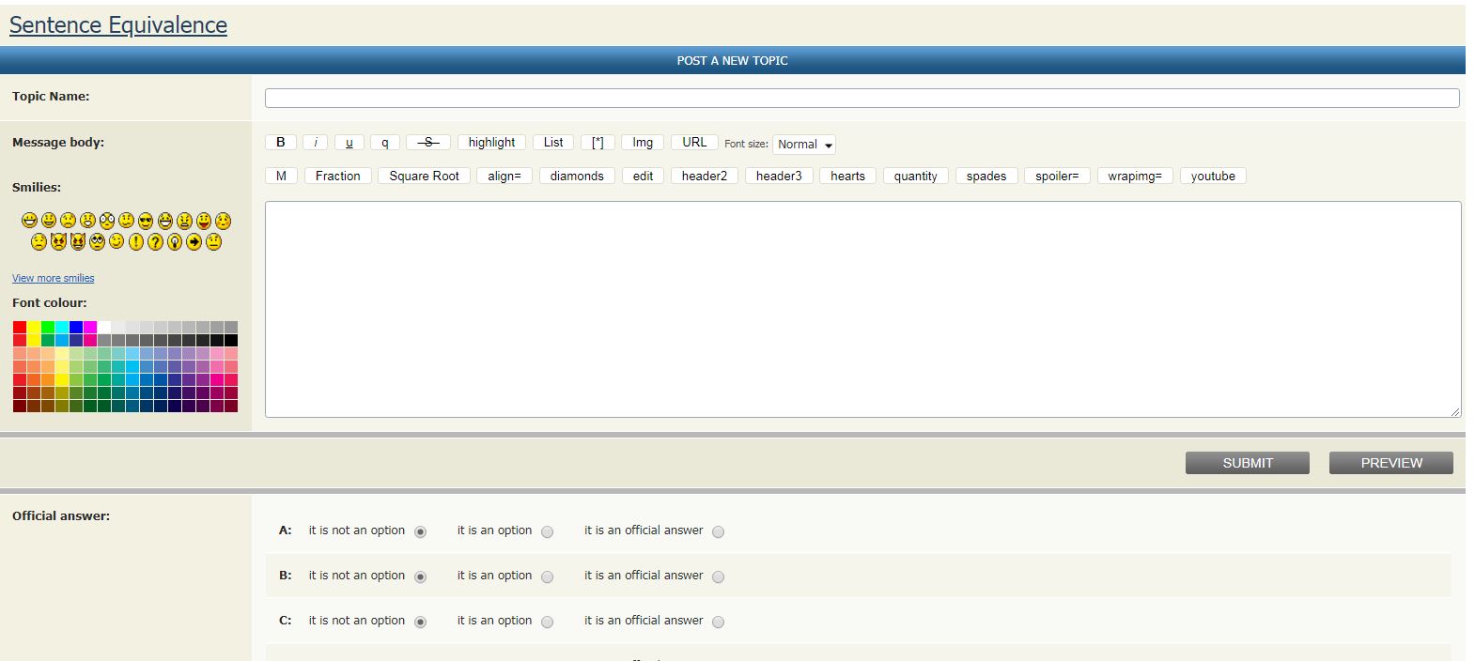Insert the exclamation mark smiley
Viewport: 1475px width, 661px height.
[136, 242]
